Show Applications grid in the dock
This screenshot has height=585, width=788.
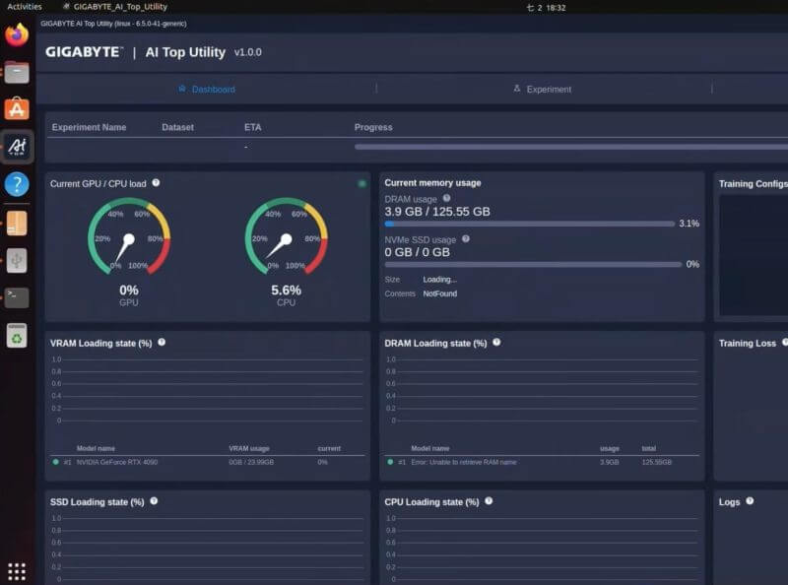click(17, 571)
